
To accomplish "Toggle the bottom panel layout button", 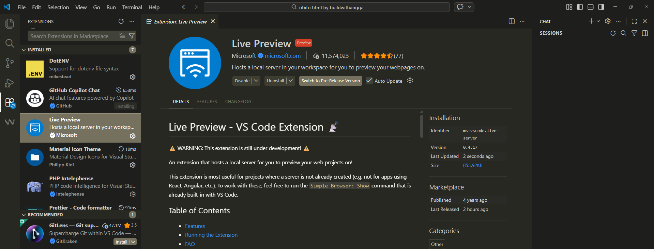I will pyautogui.click(x=591, y=7).
